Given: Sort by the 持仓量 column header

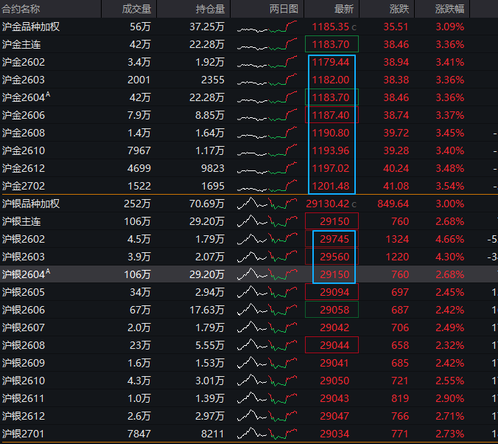Looking at the screenshot, I should click(x=210, y=9).
